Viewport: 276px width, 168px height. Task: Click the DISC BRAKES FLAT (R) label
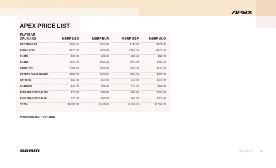34,92
